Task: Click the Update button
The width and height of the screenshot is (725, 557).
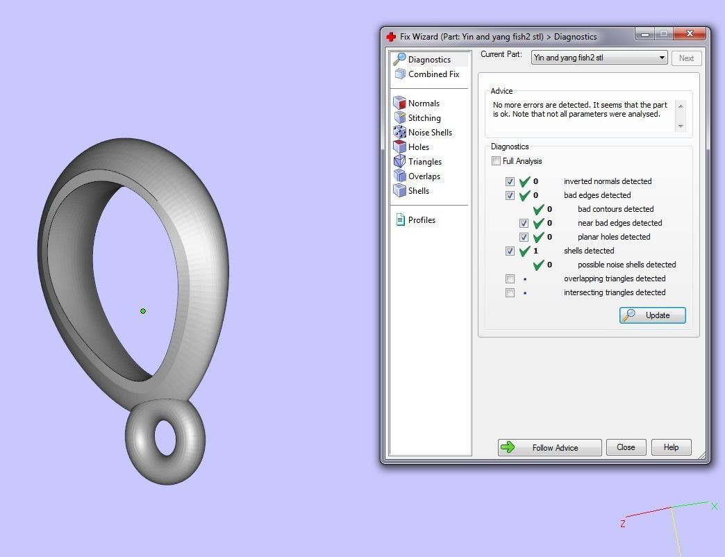Action: [x=652, y=315]
